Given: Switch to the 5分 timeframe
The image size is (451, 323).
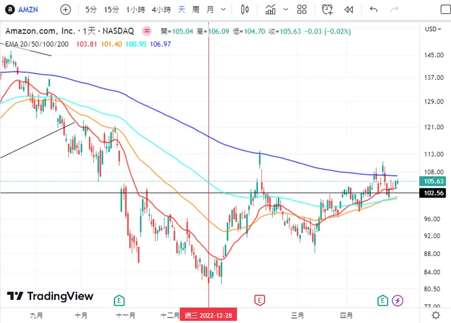Looking at the screenshot, I should click(91, 10).
